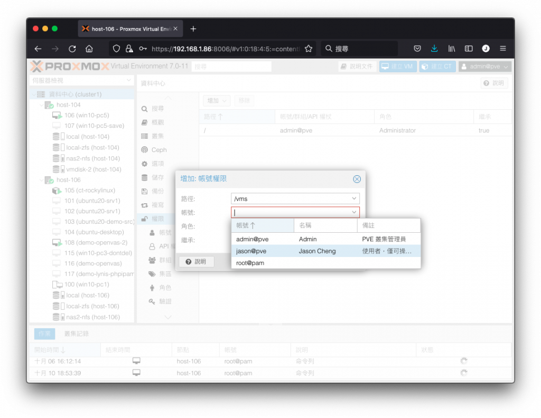Open the Pocket save icon in the toolbar
541x418 pixels.
(417, 49)
